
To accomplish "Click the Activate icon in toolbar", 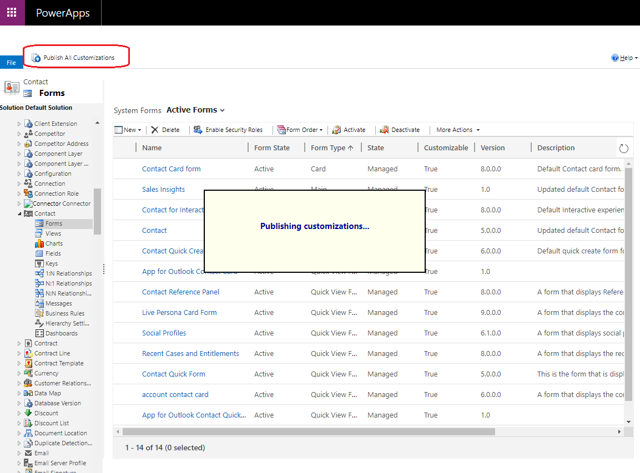I will (x=336, y=130).
